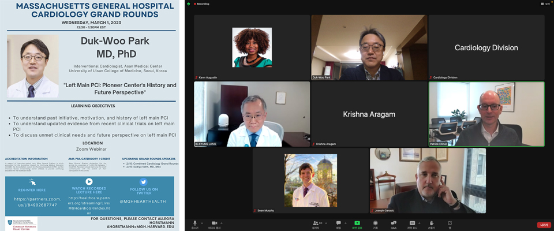Select the Krishna Aragam name tile
Viewport: 554px width, 231px height.
[369, 114]
